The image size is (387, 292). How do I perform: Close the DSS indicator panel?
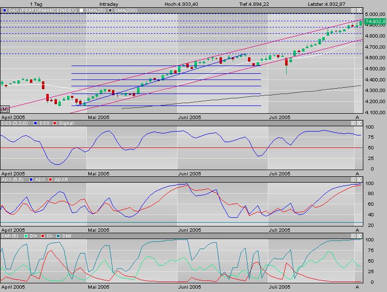point(359,123)
